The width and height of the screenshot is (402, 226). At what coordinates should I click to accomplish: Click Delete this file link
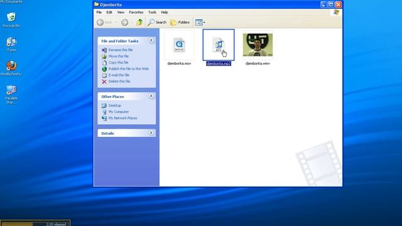coord(119,81)
